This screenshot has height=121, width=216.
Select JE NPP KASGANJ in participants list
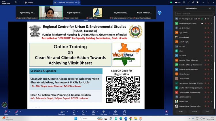tap(194, 97)
